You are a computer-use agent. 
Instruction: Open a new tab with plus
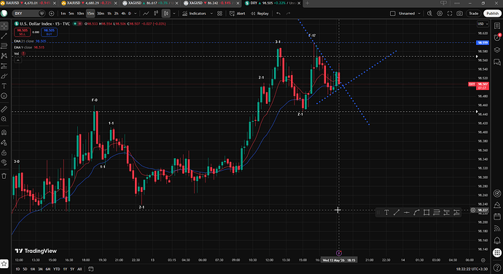pos(307,3)
